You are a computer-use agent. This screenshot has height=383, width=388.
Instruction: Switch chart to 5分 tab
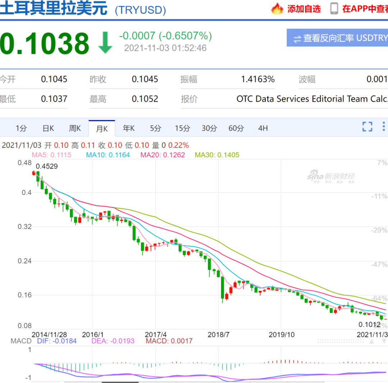tap(156, 129)
